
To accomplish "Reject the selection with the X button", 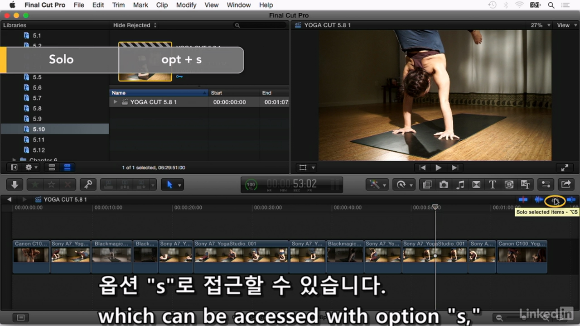I will point(68,184).
